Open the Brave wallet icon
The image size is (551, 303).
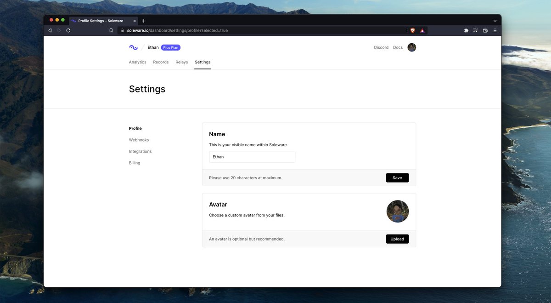pyautogui.click(x=485, y=30)
